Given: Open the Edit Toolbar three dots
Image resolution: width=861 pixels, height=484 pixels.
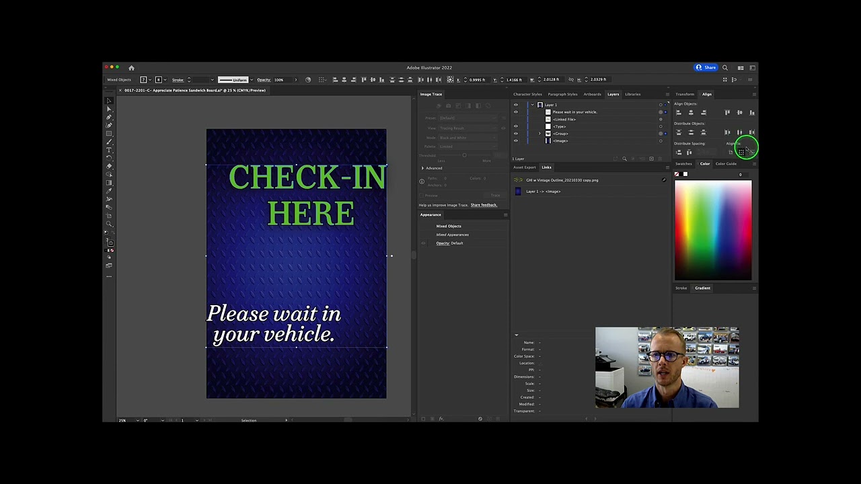Looking at the screenshot, I should coord(109,276).
